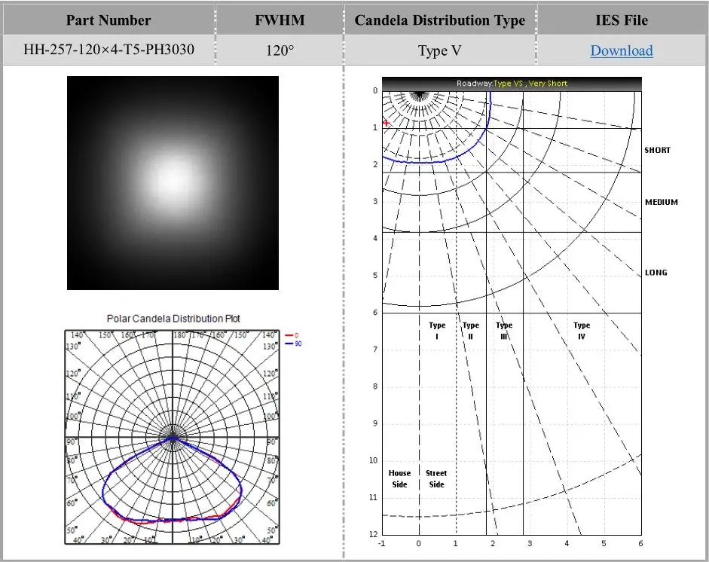Click the Polar Candela Distribution Plot title

click(173, 319)
